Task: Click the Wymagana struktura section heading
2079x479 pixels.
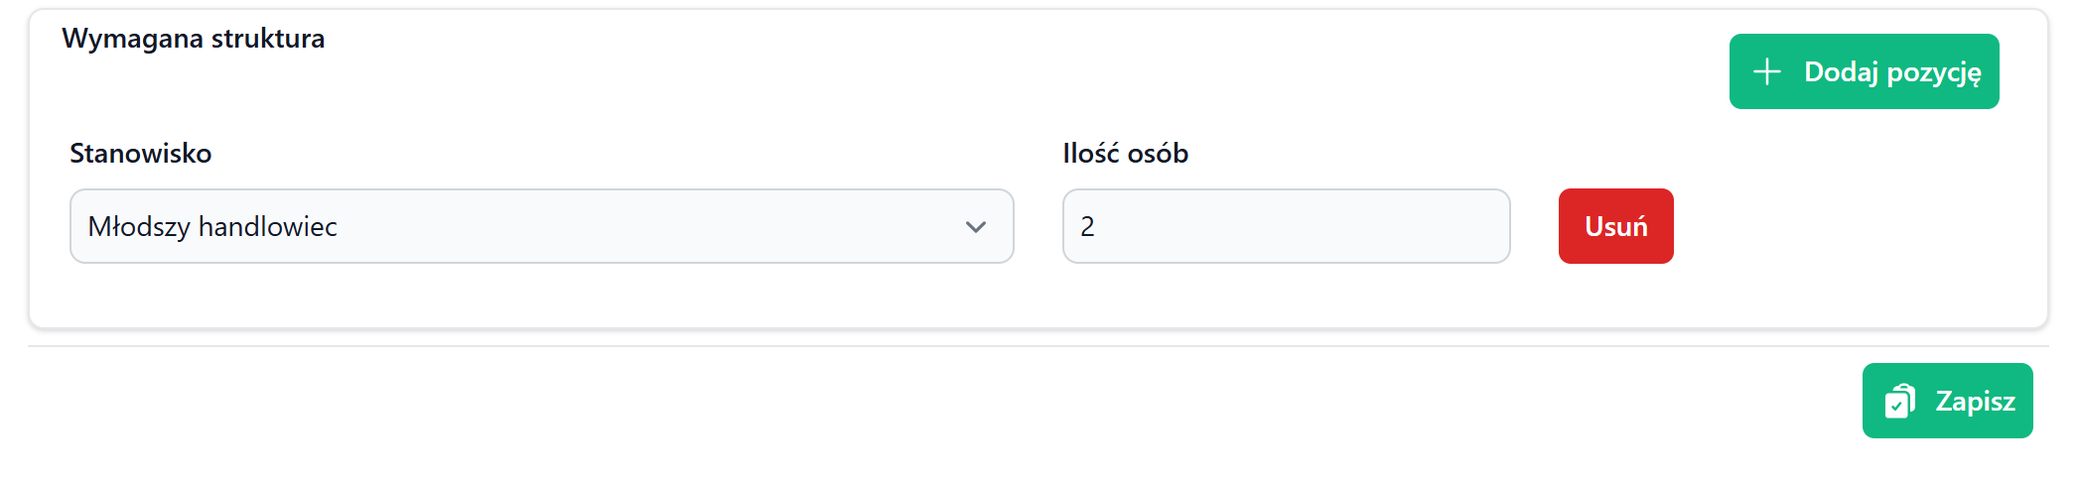Action: click(x=193, y=39)
